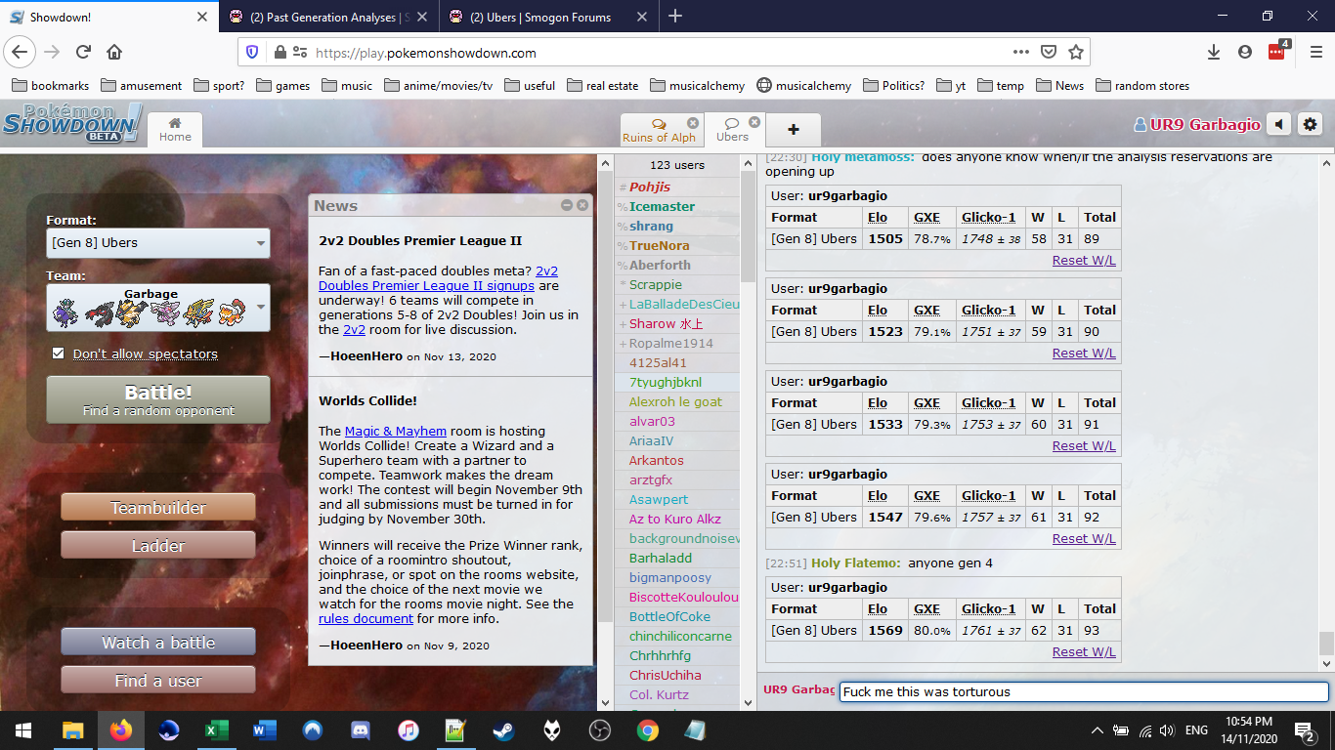Open Firefox hamburger application menu
Screen dimensions: 1335x750
click(1315, 52)
